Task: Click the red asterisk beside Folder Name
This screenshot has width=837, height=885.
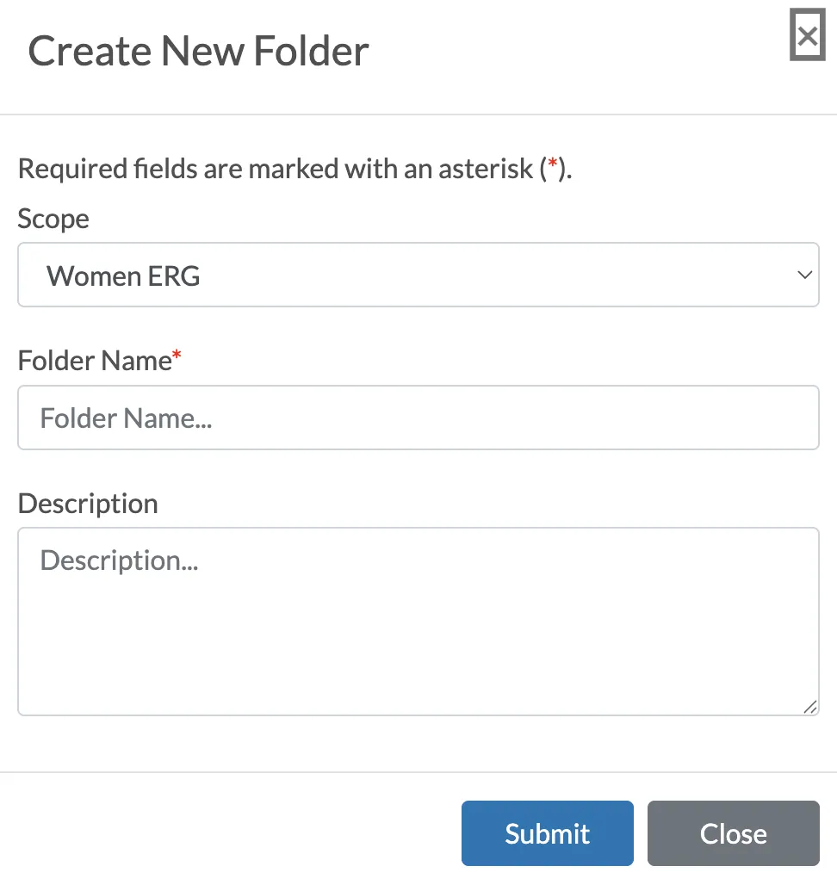Action: point(177,355)
